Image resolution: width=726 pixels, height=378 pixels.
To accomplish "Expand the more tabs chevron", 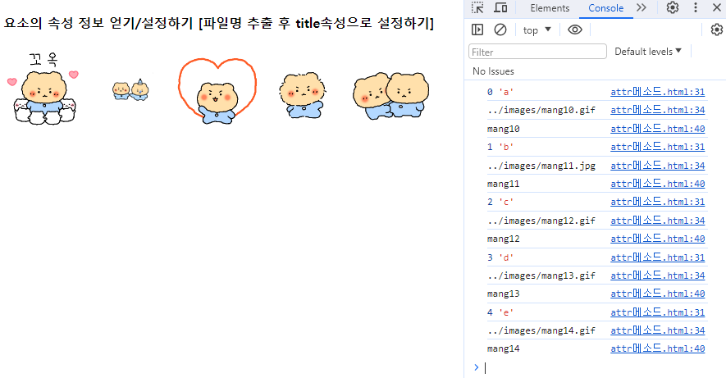I will click(642, 7).
